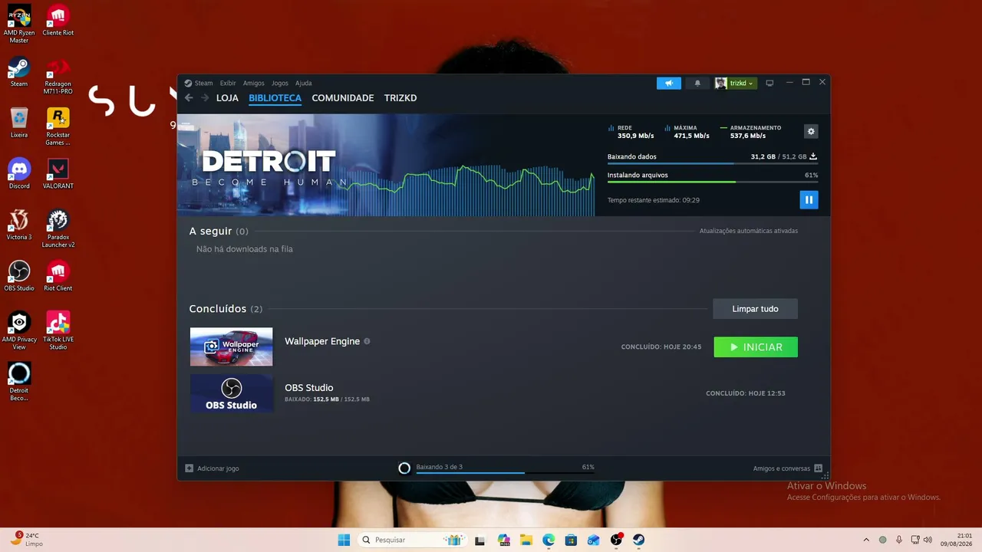982x552 pixels.
Task: Open the trizkd account dropdown
Action: (x=736, y=83)
